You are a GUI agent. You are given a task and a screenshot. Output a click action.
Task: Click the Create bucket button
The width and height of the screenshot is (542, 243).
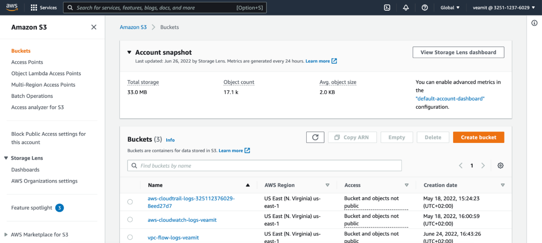pyautogui.click(x=478, y=137)
